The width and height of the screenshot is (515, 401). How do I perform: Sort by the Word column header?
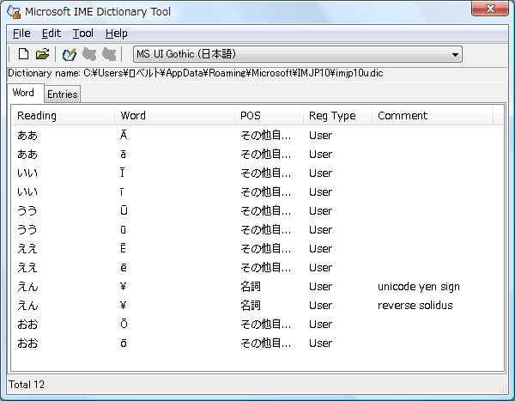click(x=175, y=116)
